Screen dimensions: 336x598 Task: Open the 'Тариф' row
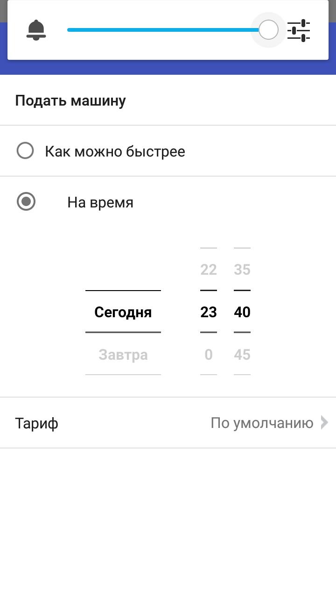[37, 423]
